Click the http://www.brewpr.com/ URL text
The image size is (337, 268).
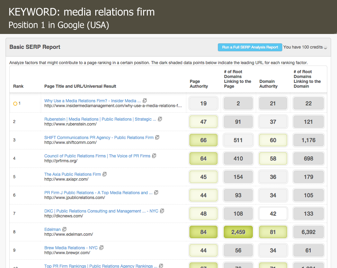(67, 253)
